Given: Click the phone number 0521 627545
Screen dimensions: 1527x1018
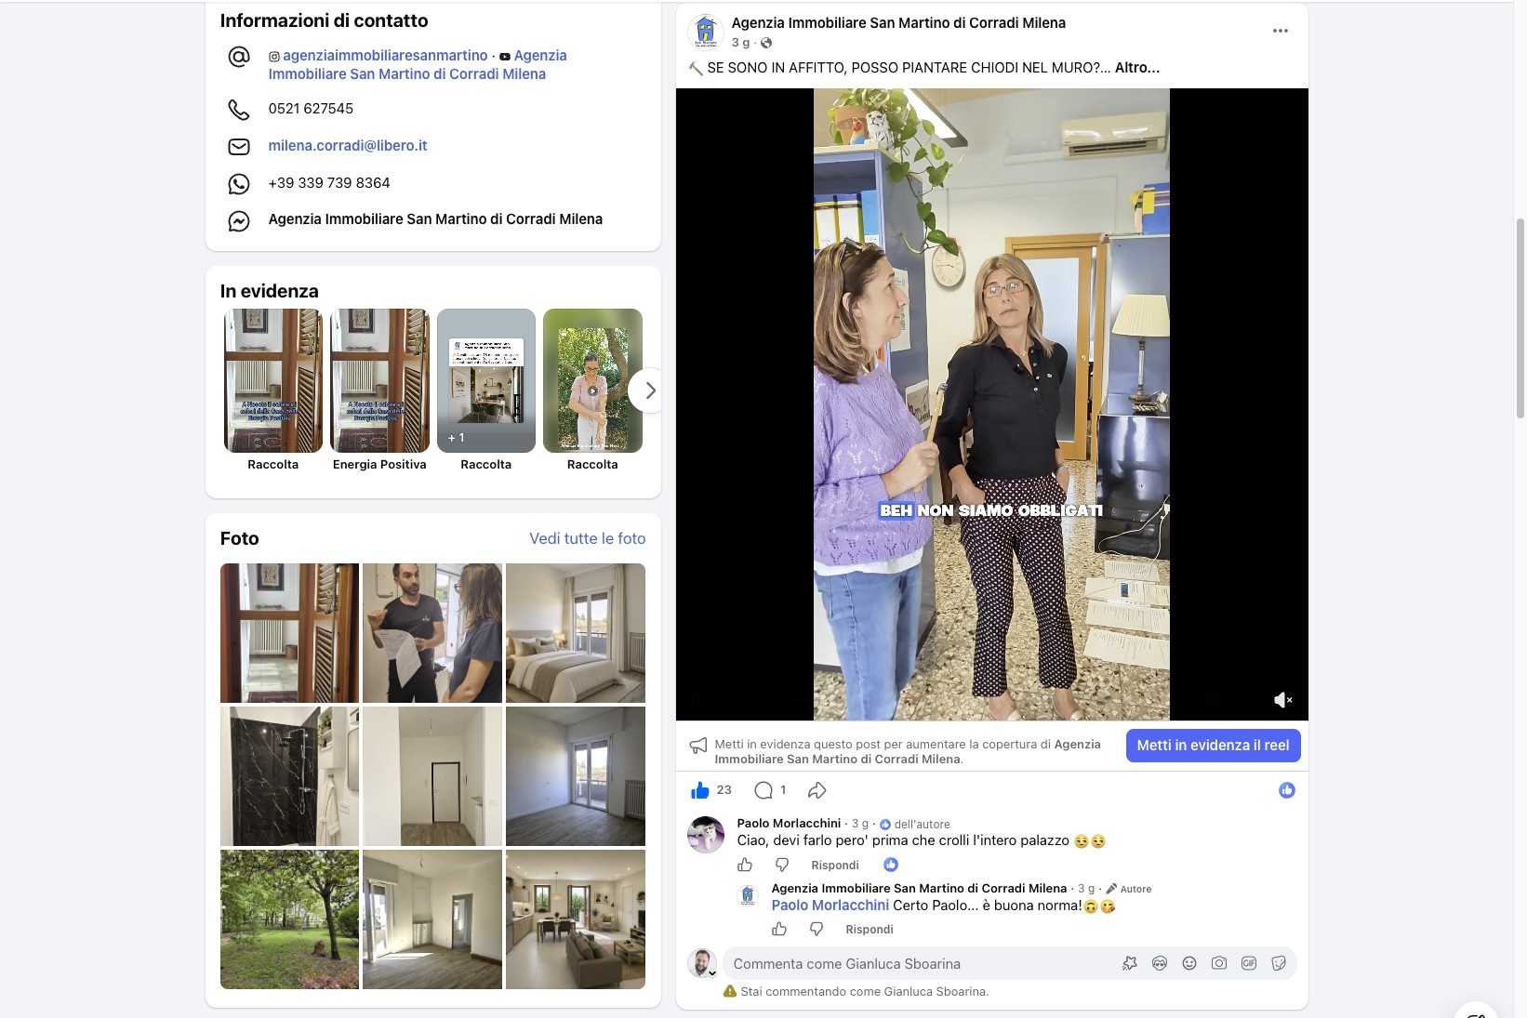Looking at the screenshot, I should click(311, 109).
